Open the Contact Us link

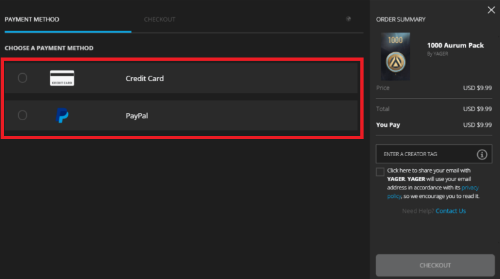450,211
